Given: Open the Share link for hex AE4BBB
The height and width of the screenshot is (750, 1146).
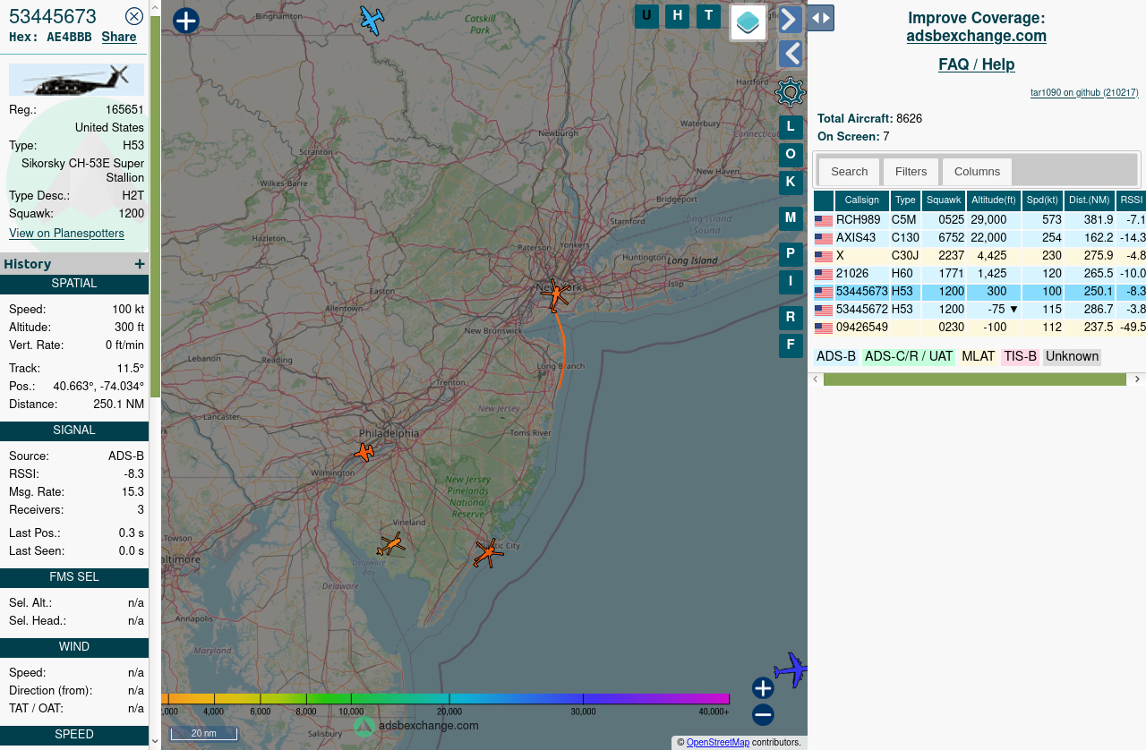Looking at the screenshot, I should pos(119,37).
